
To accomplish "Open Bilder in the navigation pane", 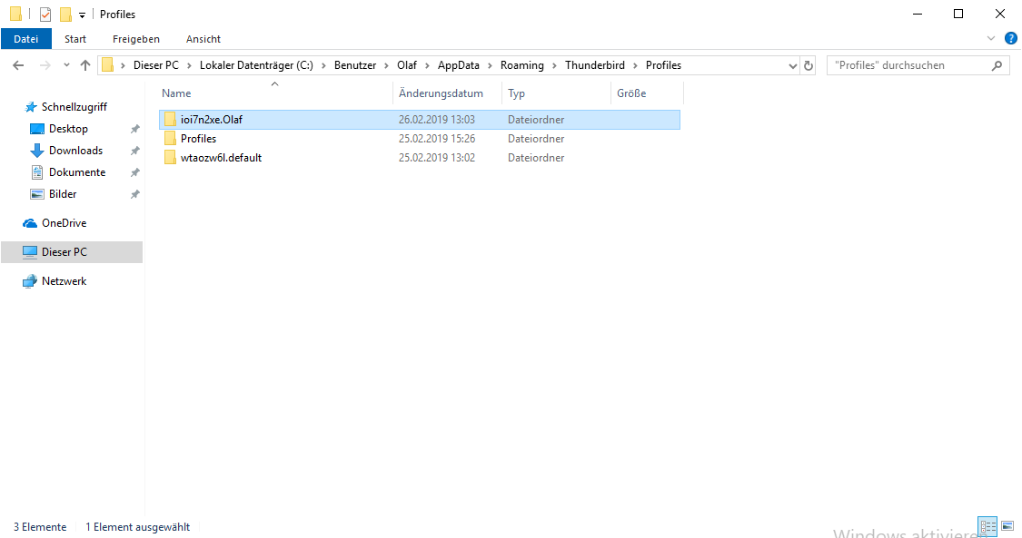I will click(x=63, y=194).
